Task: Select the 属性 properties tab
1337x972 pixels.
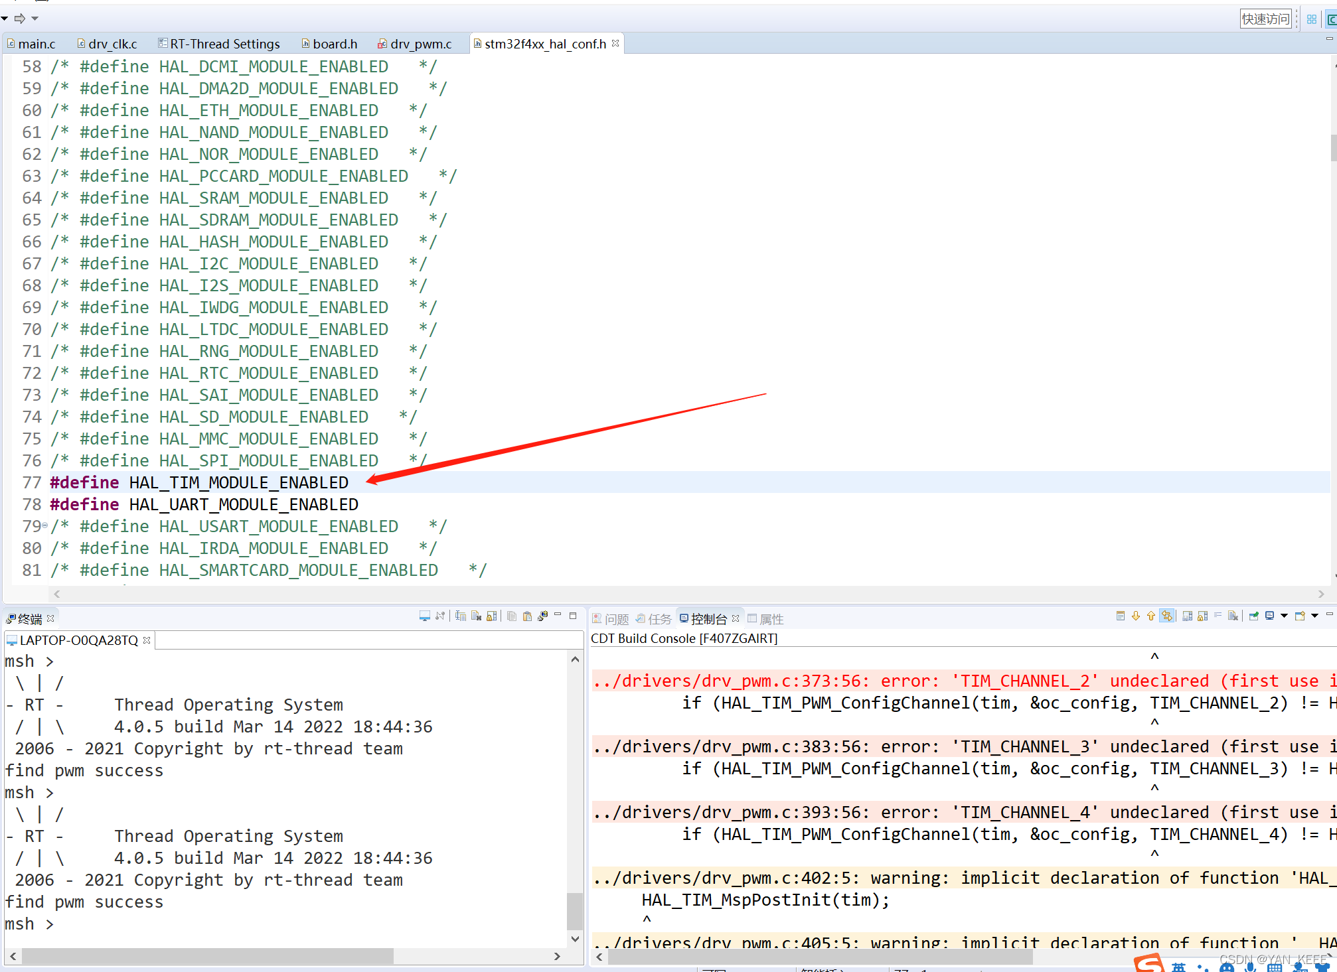Action: pos(765,618)
